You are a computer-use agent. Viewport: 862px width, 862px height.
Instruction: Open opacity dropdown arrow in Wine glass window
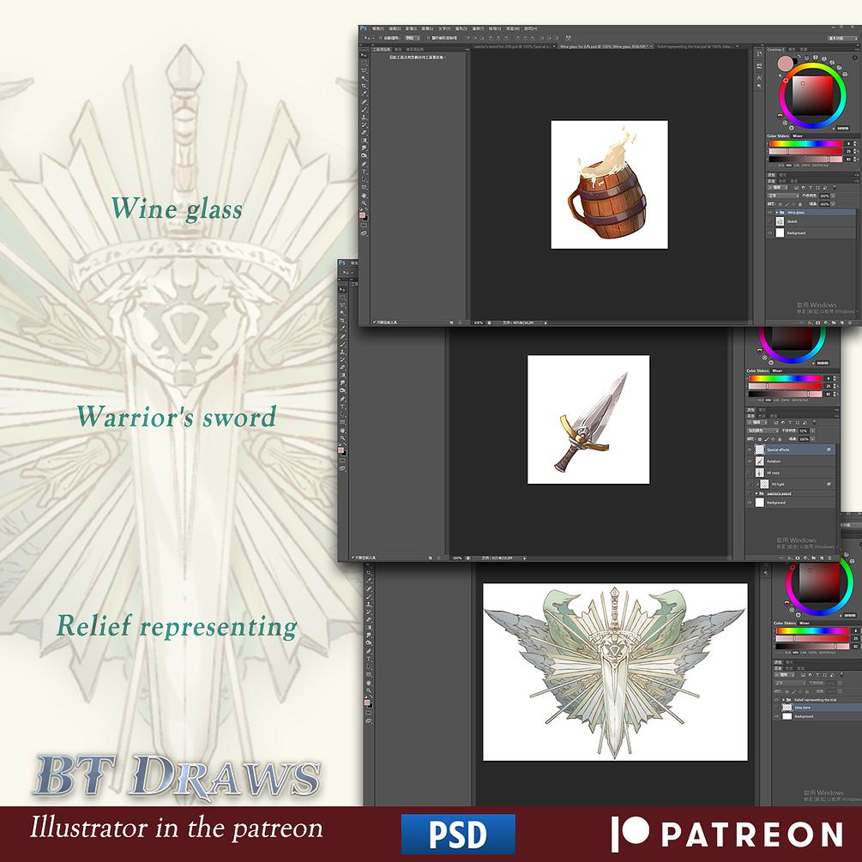click(x=833, y=196)
